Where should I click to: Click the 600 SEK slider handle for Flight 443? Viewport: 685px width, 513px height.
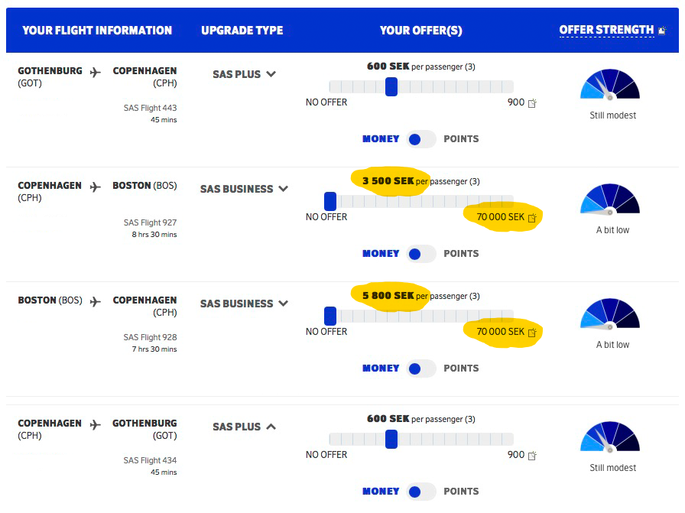(391, 87)
